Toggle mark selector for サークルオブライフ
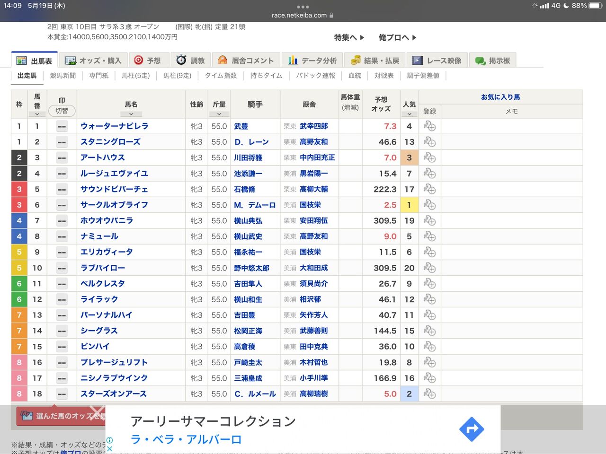The width and height of the screenshot is (606, 454). tap(62, 205)
